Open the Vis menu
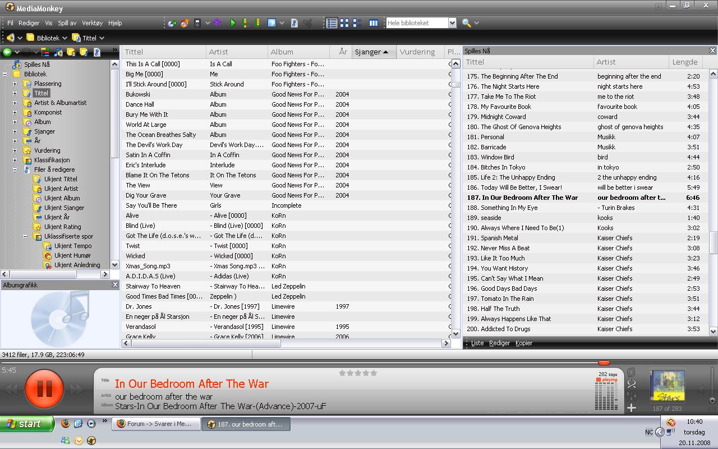Viewport: 718px width, 449px height. [49, 23]
